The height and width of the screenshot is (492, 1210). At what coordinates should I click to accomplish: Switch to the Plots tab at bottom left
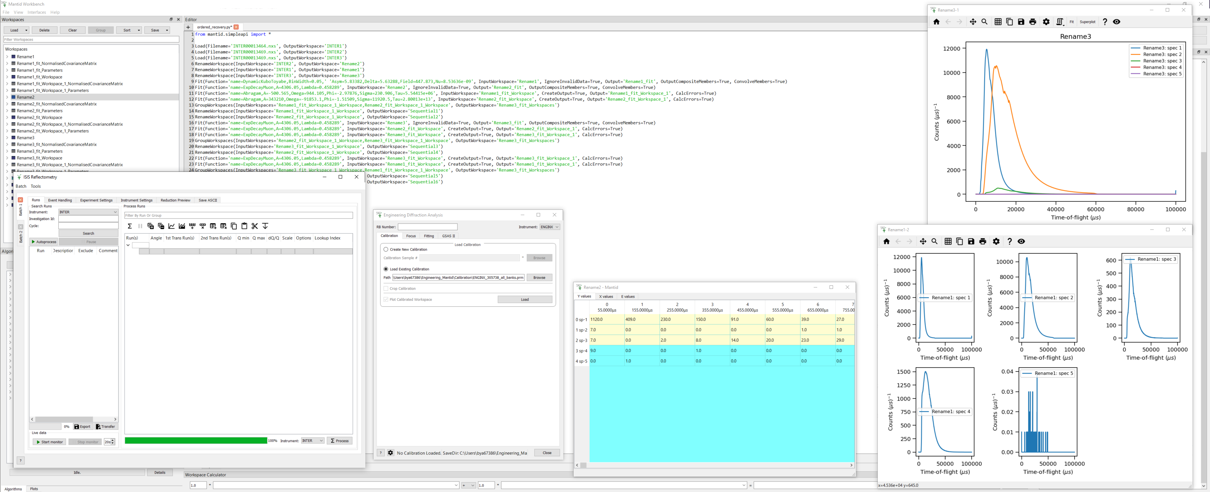click(x=34, y=489)
